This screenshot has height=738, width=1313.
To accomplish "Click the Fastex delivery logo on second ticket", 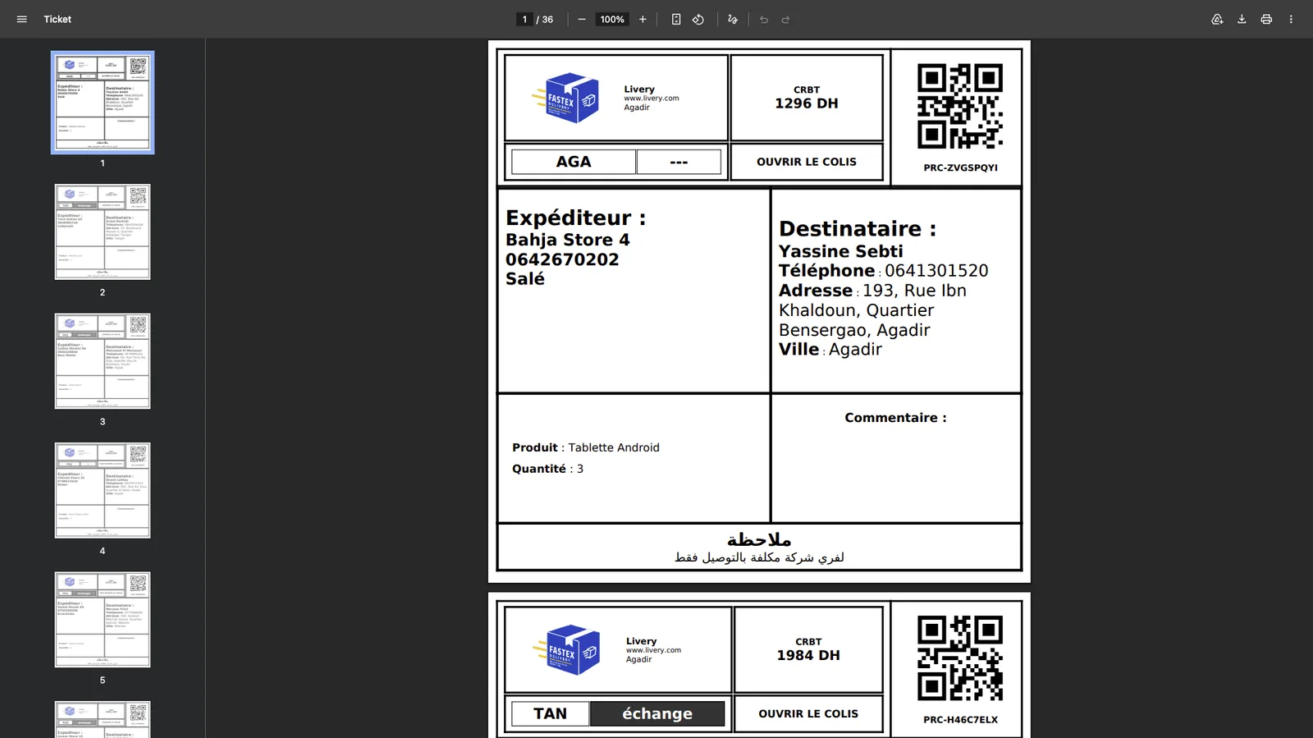I will click(x=566, y=650).
